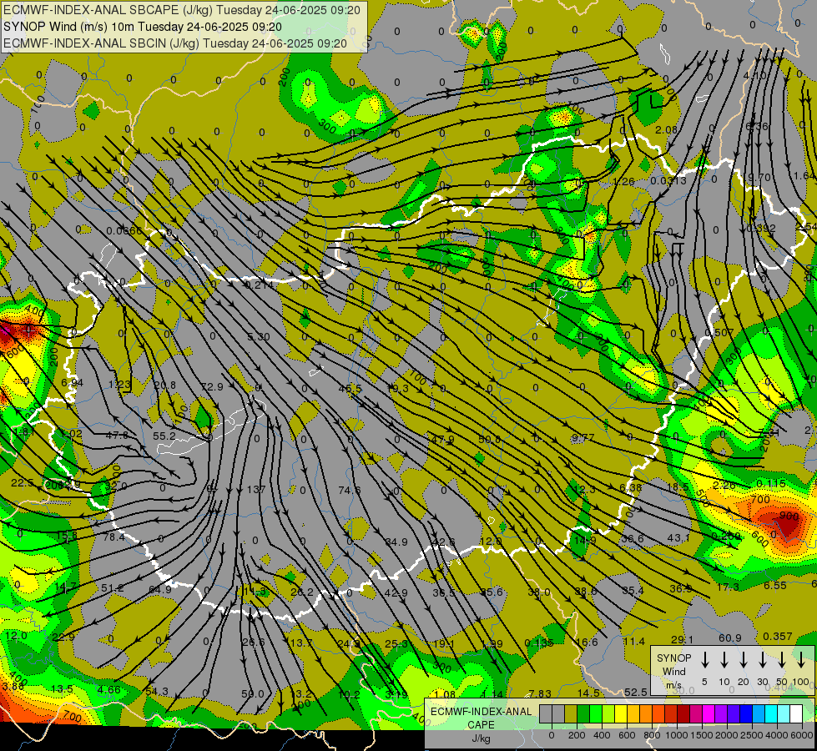Click the 0.0666 value on the map
817x751 pixels.
(x=124, y=231)
